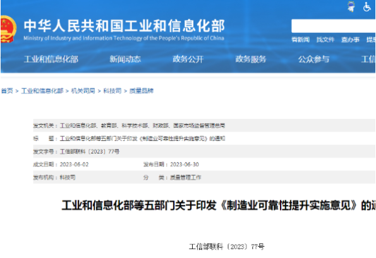
Task: Open 科技司 breadcrumb link
Action: click(x=112, y=90)
